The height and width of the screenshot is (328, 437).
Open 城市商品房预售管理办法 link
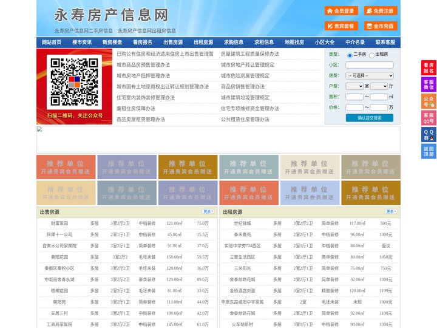pyautogui.click(x=143, y=65)
